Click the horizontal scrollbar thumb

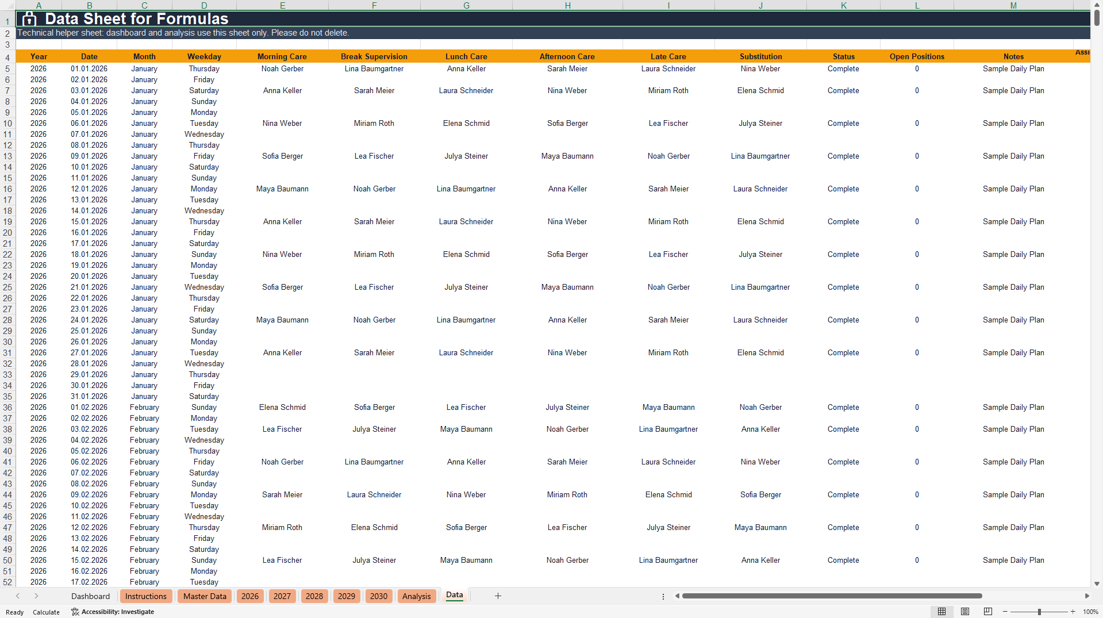click(x=832, y=596)
